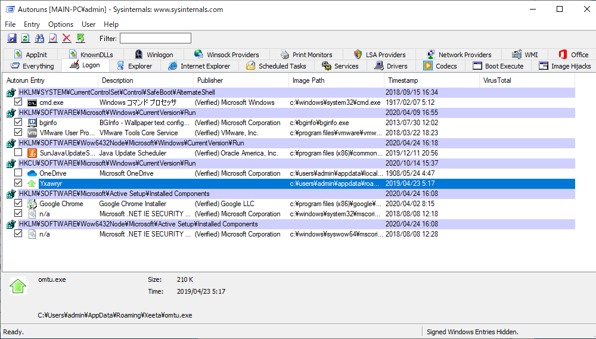Sort by the Autorun Entry column header
The width and height of the screenshot is (596, 339).
pyautogui.click(x=50, y=80)
